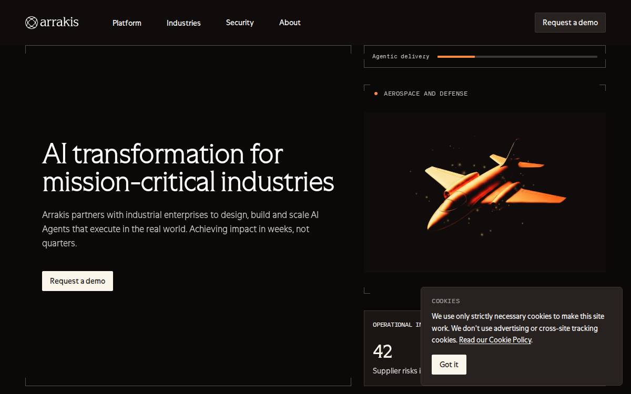Viewport: 631px width, 394px height.
Task: Click the arrakis wordmark text
Action: (59, 22)
